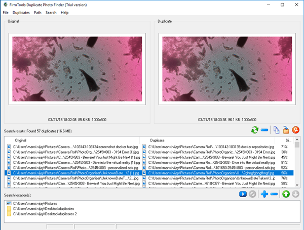Click the 96% similarity value
Image resolution: width=304 pixels, height=230 pixels.
click(x=284, y=173)
